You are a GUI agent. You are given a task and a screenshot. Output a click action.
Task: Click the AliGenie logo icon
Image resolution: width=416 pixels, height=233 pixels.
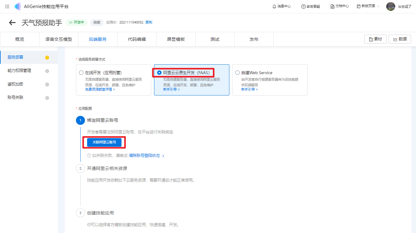18,6
